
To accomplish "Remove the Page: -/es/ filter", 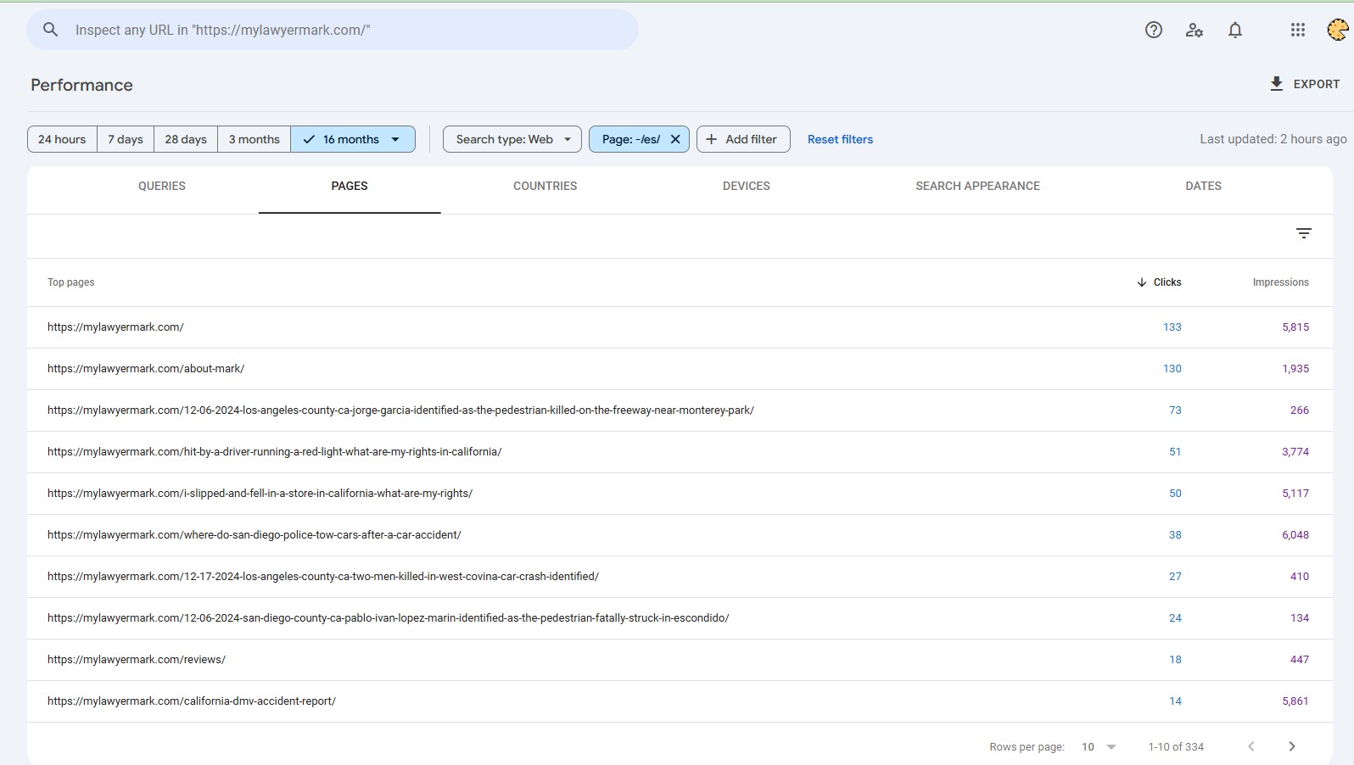I will (x=675, y=139).
